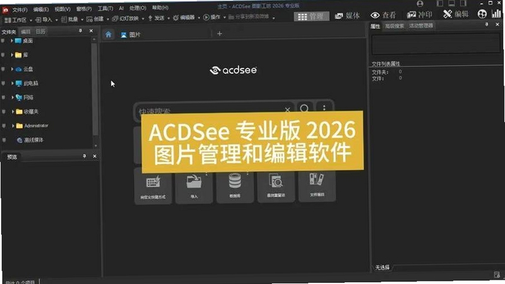Expand the 工作区 dropdown arrow

[x=31, y=20]
